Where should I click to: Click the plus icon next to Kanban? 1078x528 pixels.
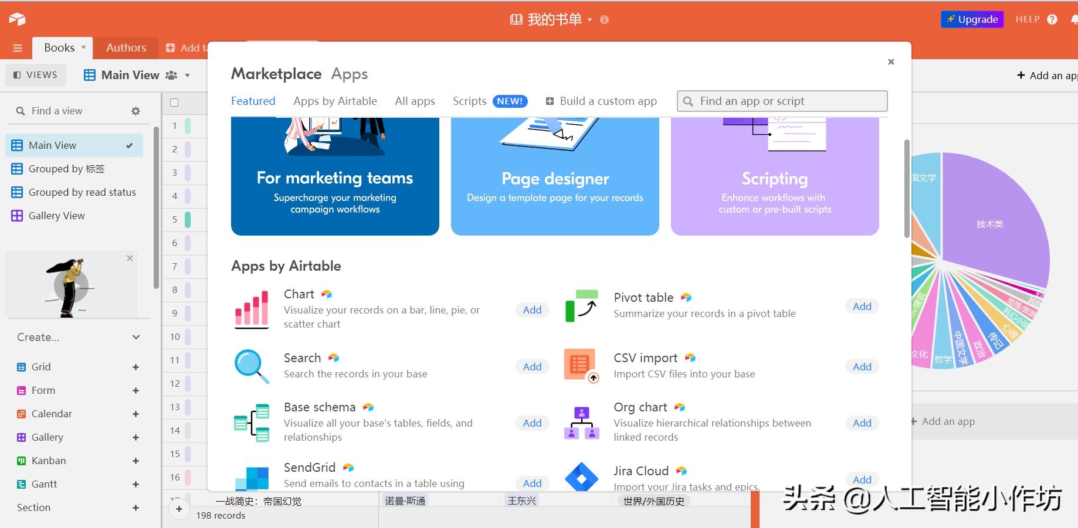[x=135, y=461]
